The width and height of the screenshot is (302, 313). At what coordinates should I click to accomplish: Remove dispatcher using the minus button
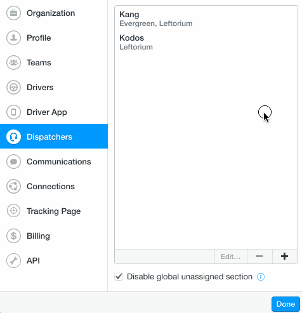(x=259, y=256)
